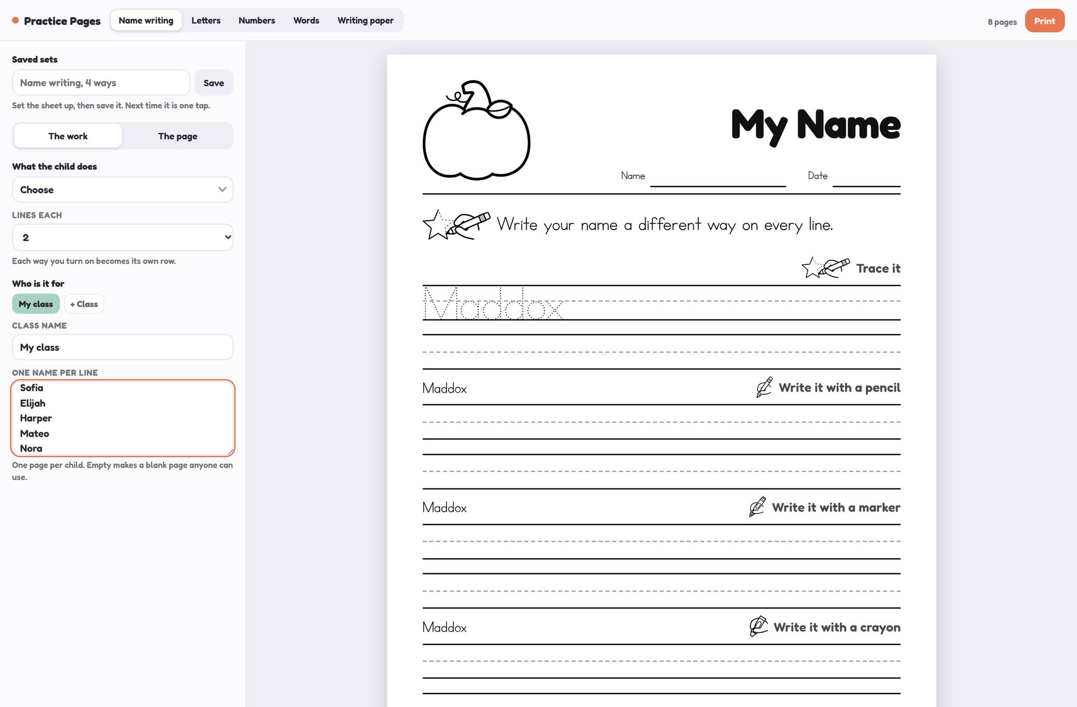This screenshot has height=707, width=1077.
Task: Add a new class with + Class
Action: tap(84, 304)
